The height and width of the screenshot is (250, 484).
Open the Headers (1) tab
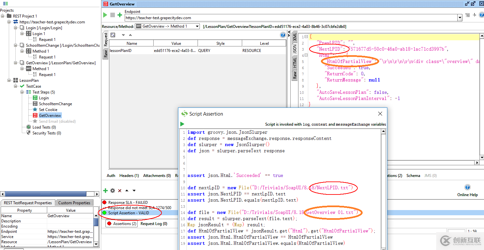click(x=129, y=176)
